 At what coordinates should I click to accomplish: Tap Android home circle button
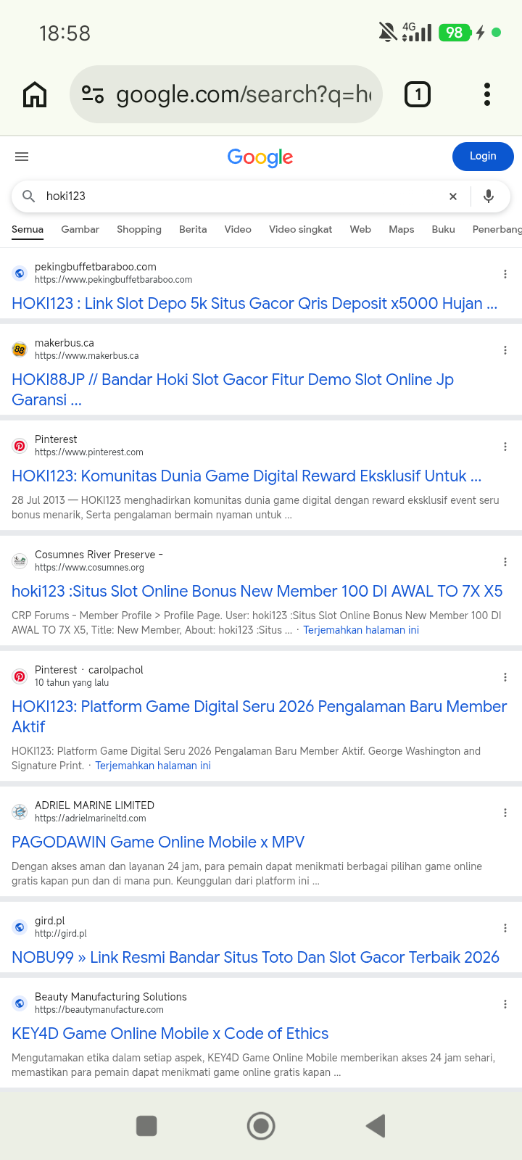261,1126
